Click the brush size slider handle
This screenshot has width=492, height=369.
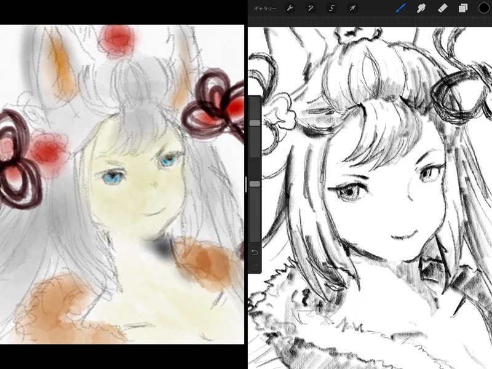255,122
